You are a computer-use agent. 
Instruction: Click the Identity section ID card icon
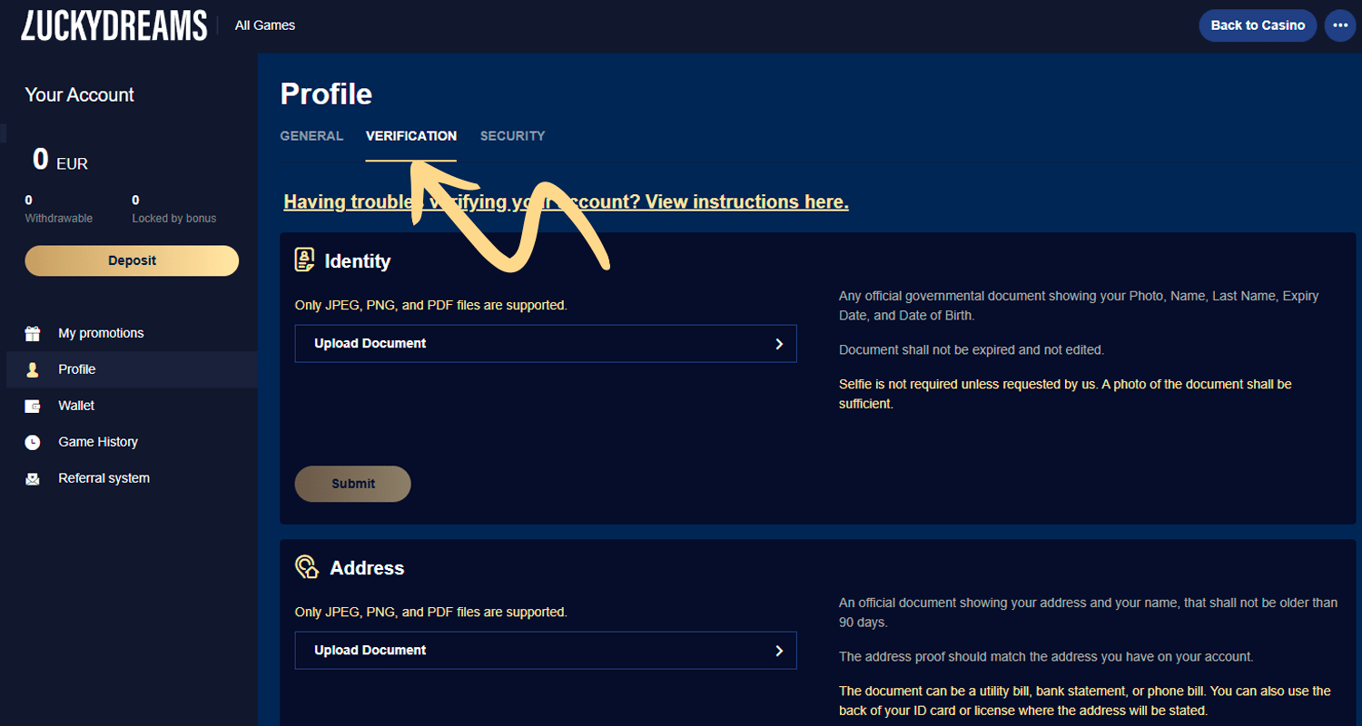point(305,260)
